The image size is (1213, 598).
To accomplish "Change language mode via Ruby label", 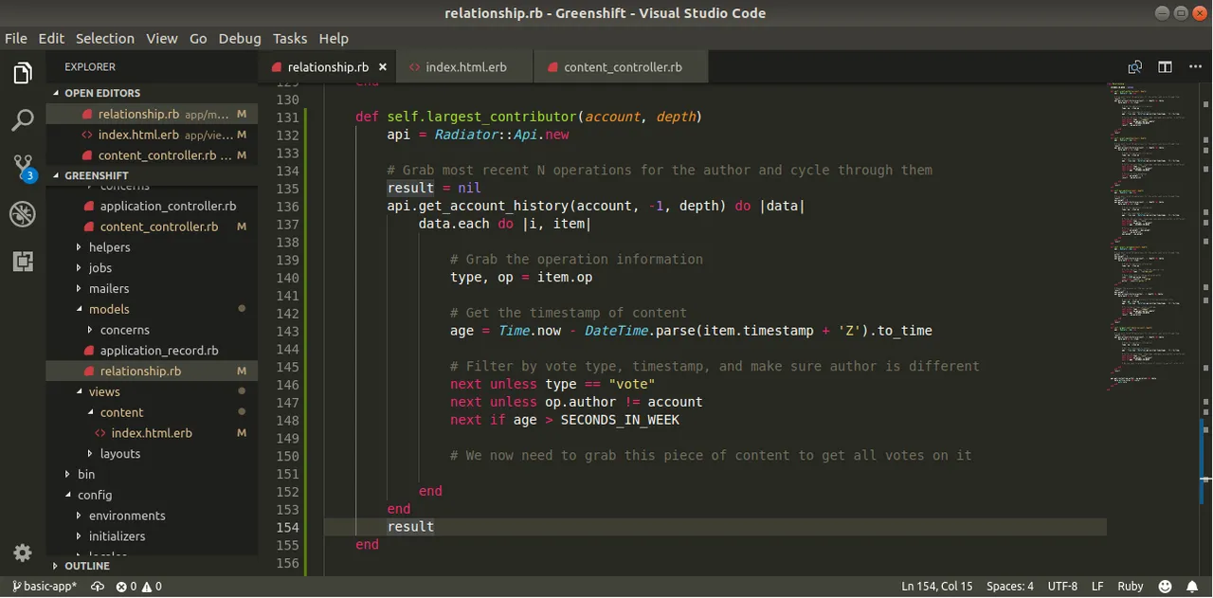I will click(x=1131, y=587).
